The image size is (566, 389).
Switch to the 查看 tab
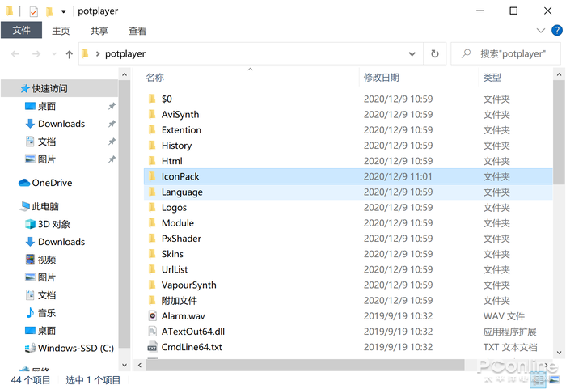137,31
